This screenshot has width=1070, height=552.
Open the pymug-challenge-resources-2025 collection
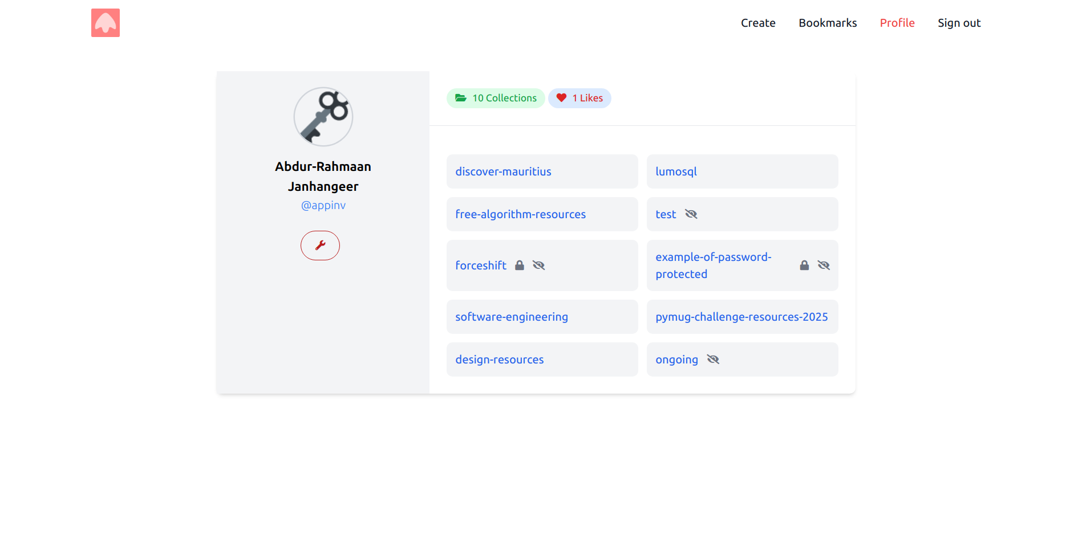tap(742, 317)
